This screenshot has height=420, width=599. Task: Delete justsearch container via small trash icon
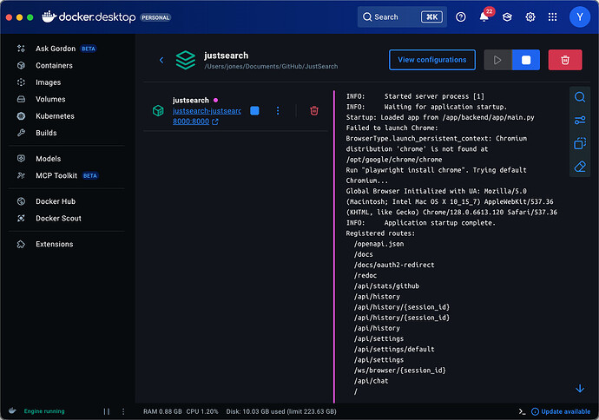pos(314,111)
